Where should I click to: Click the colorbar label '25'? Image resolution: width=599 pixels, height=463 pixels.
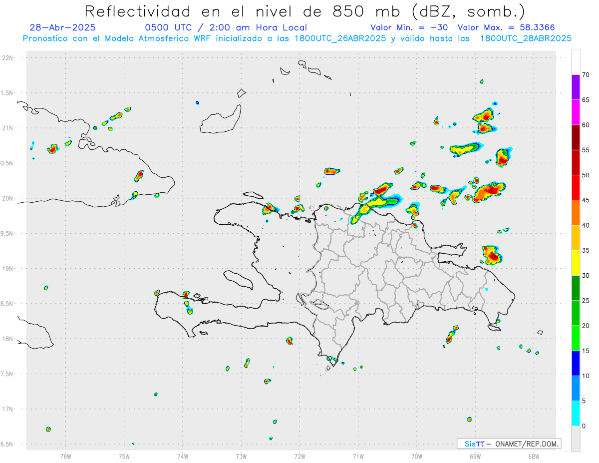(x=586, y=300)
